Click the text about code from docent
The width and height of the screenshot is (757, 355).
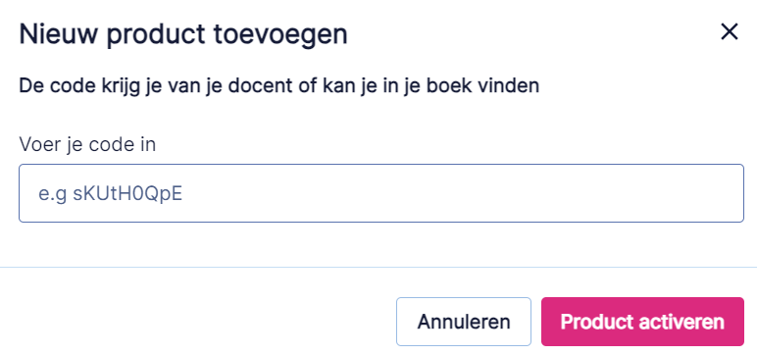tap(279, 87)
